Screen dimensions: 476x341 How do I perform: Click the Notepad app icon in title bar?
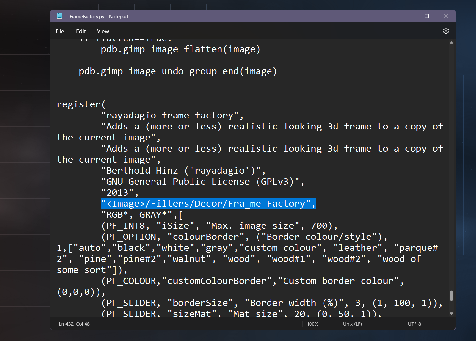[59, 16]
